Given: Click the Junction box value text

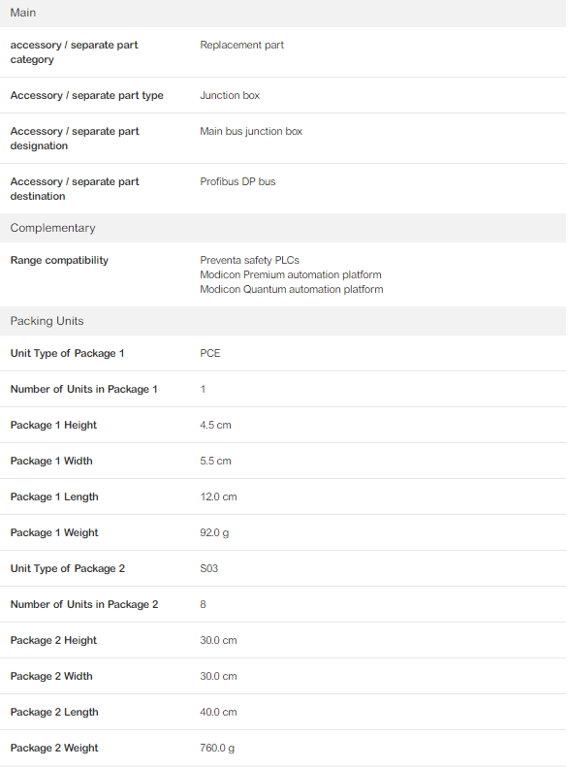Looking at the screenshot, I should pos(230,95).
